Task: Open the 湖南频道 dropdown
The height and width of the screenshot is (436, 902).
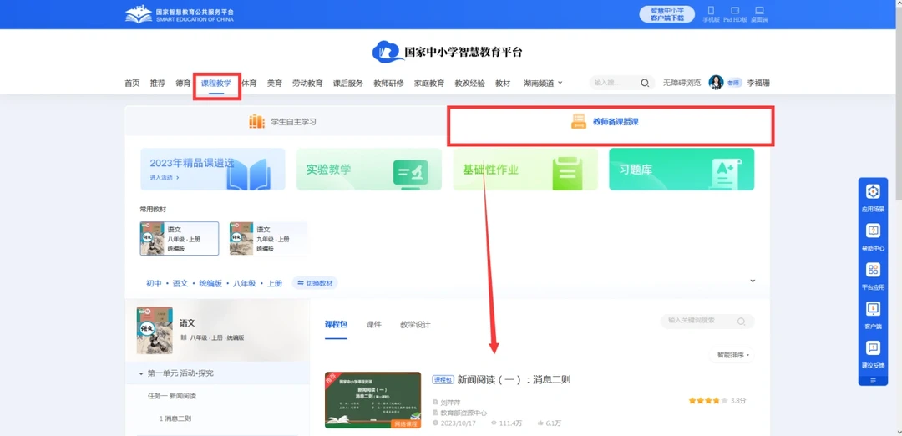Action: click(543, 83)
